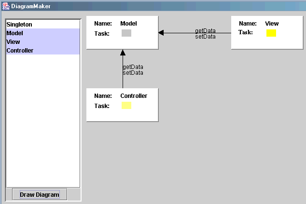Click setData label on Controller-to-Model arrow
306x204 pixels.
click(x=133, y=73)
